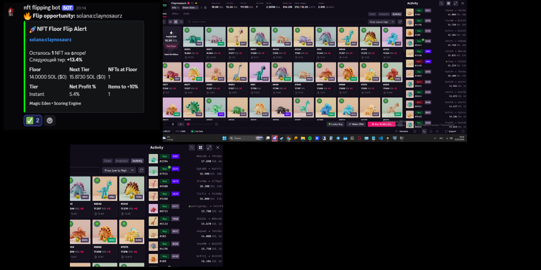Click the Make Offer button
The width and height of the screenshot is (541, 270).
pos(356,124)
